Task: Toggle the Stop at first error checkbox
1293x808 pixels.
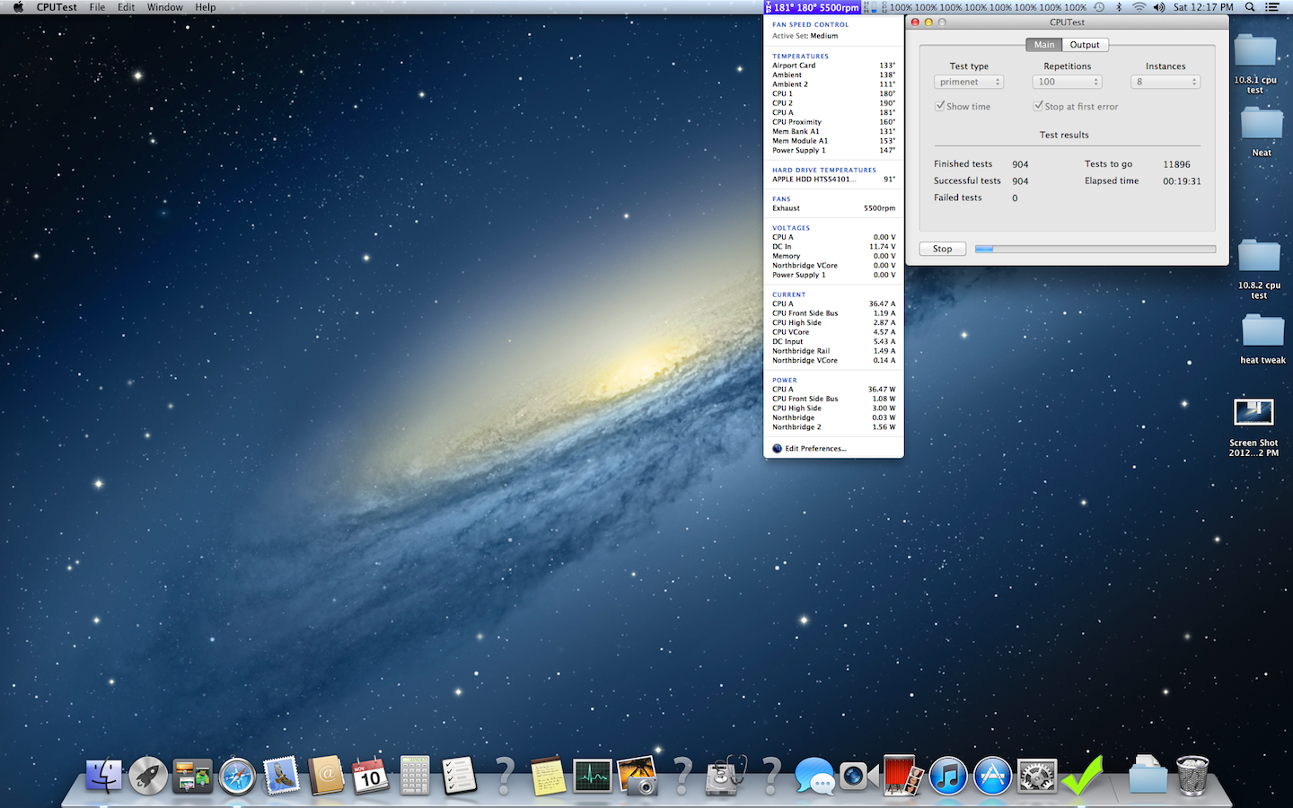Action: point(1038,106)
